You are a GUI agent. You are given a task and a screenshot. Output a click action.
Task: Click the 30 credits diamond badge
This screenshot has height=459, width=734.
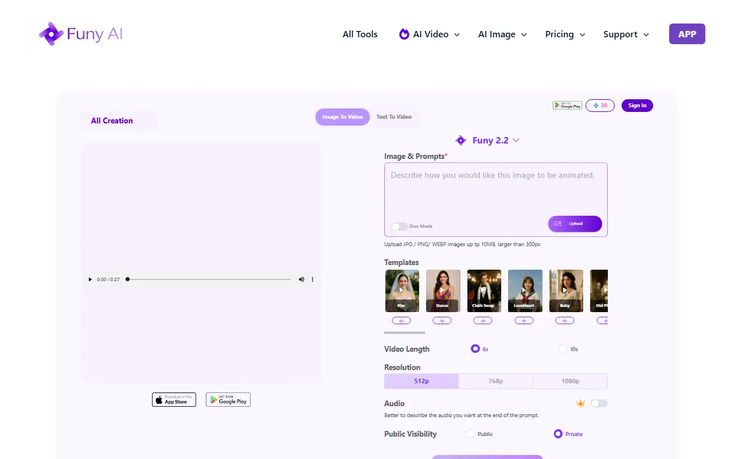coord(600,106)
